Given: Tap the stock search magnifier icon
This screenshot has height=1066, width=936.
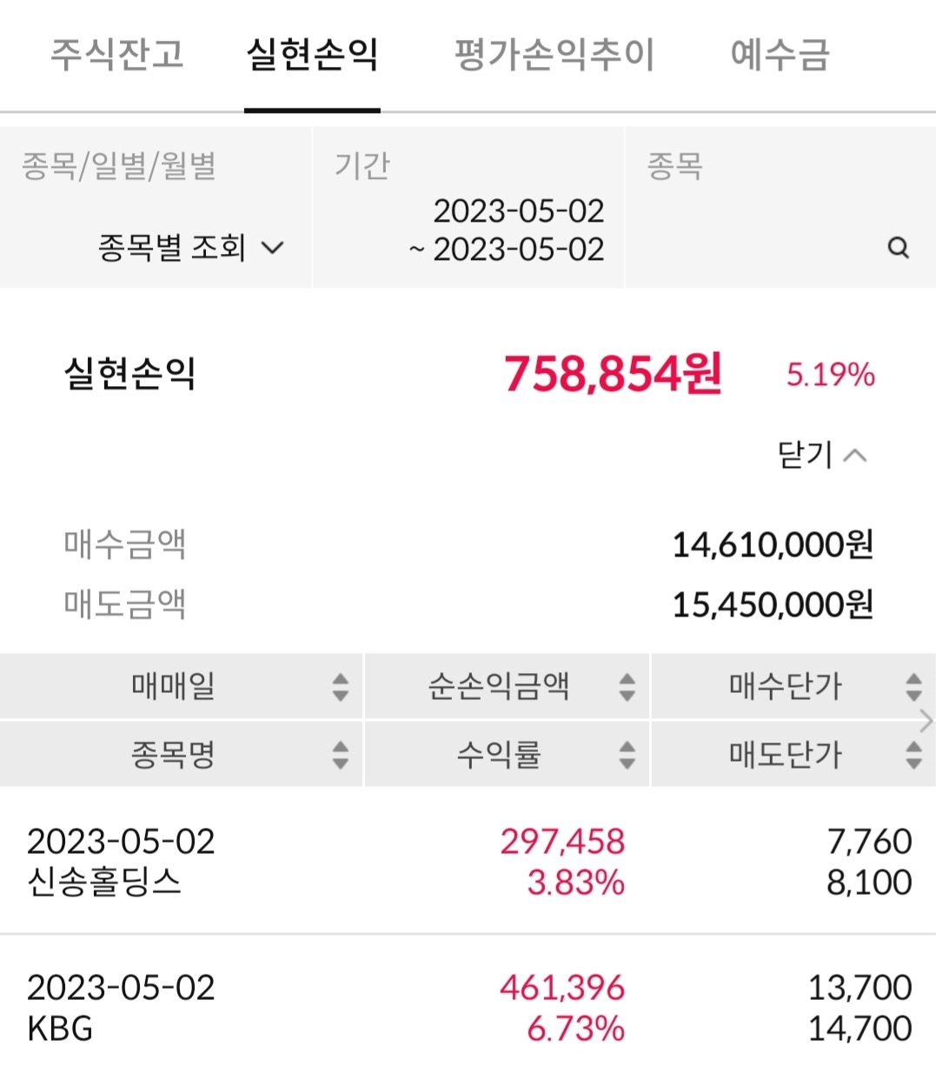Looking at the screenshot, I should [899, 248].
